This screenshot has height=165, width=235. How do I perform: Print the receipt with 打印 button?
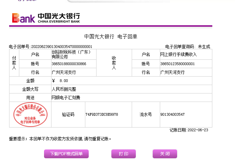click(x=123, y=154)
